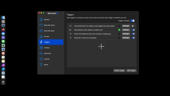The image size is (170, 96).
Task: Open the Mail app in Dock
Action: [3, 34]
